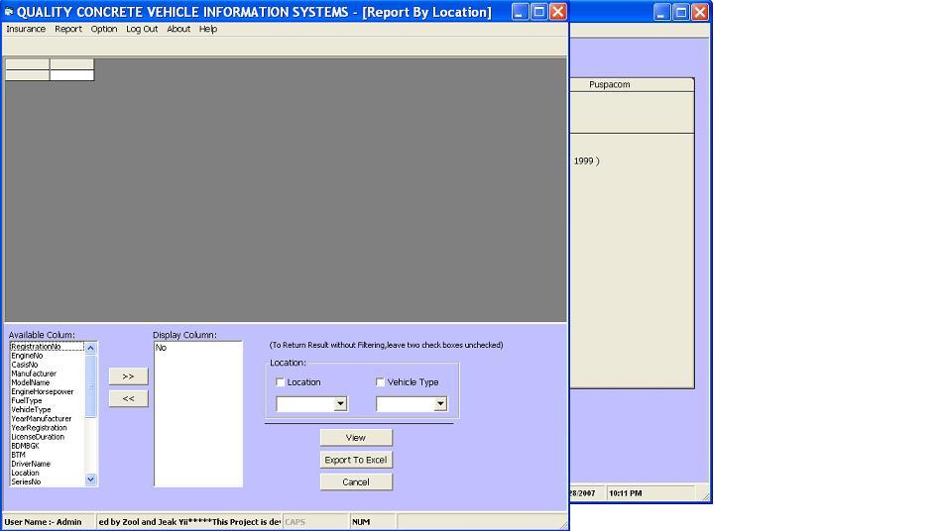Click the << remove column button
The width and height of the screenshot is (946, 531).
[128, 398]
